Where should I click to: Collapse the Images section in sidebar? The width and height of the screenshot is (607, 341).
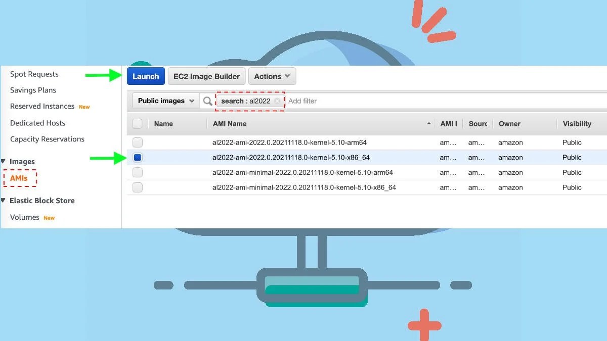point(5,162)
